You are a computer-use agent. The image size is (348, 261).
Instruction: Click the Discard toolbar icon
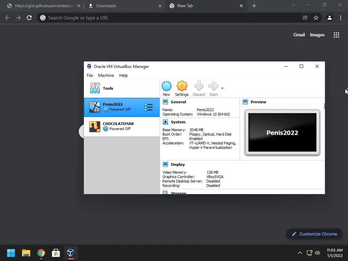[x=198, y=86]
